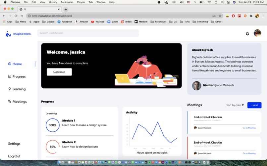Click Module 2 89% progress circle

coord(53,147)
